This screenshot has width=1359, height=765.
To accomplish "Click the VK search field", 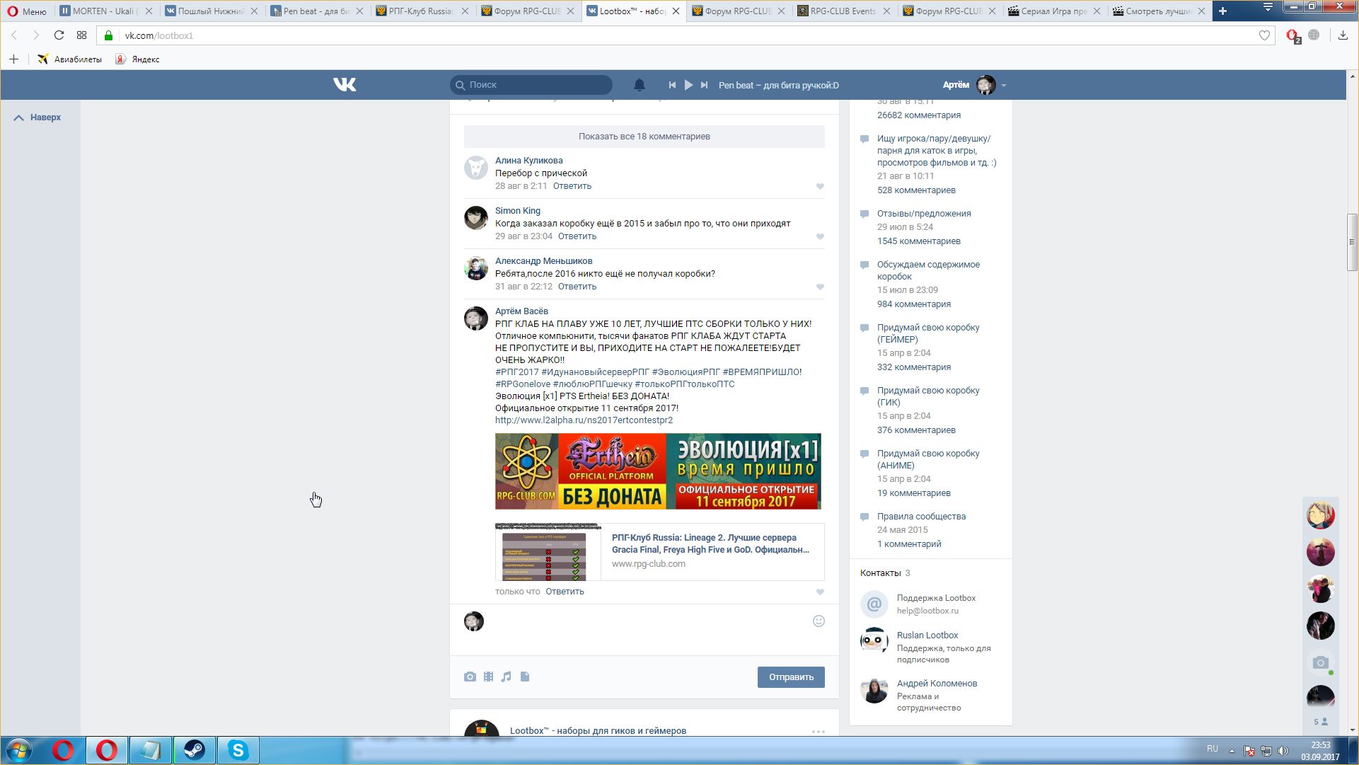I will coord(531,85).
